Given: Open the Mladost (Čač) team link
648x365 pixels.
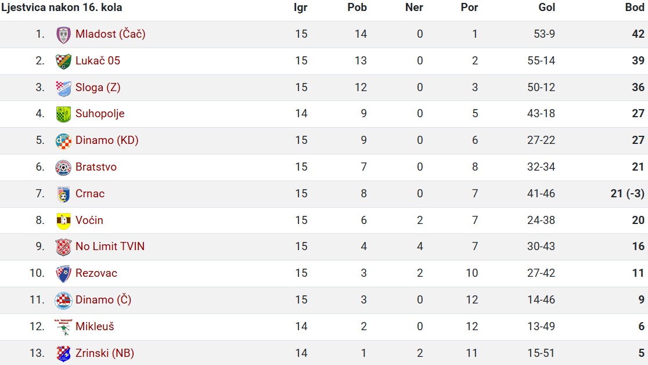Looking at the screenshot, I should point(110,34).
